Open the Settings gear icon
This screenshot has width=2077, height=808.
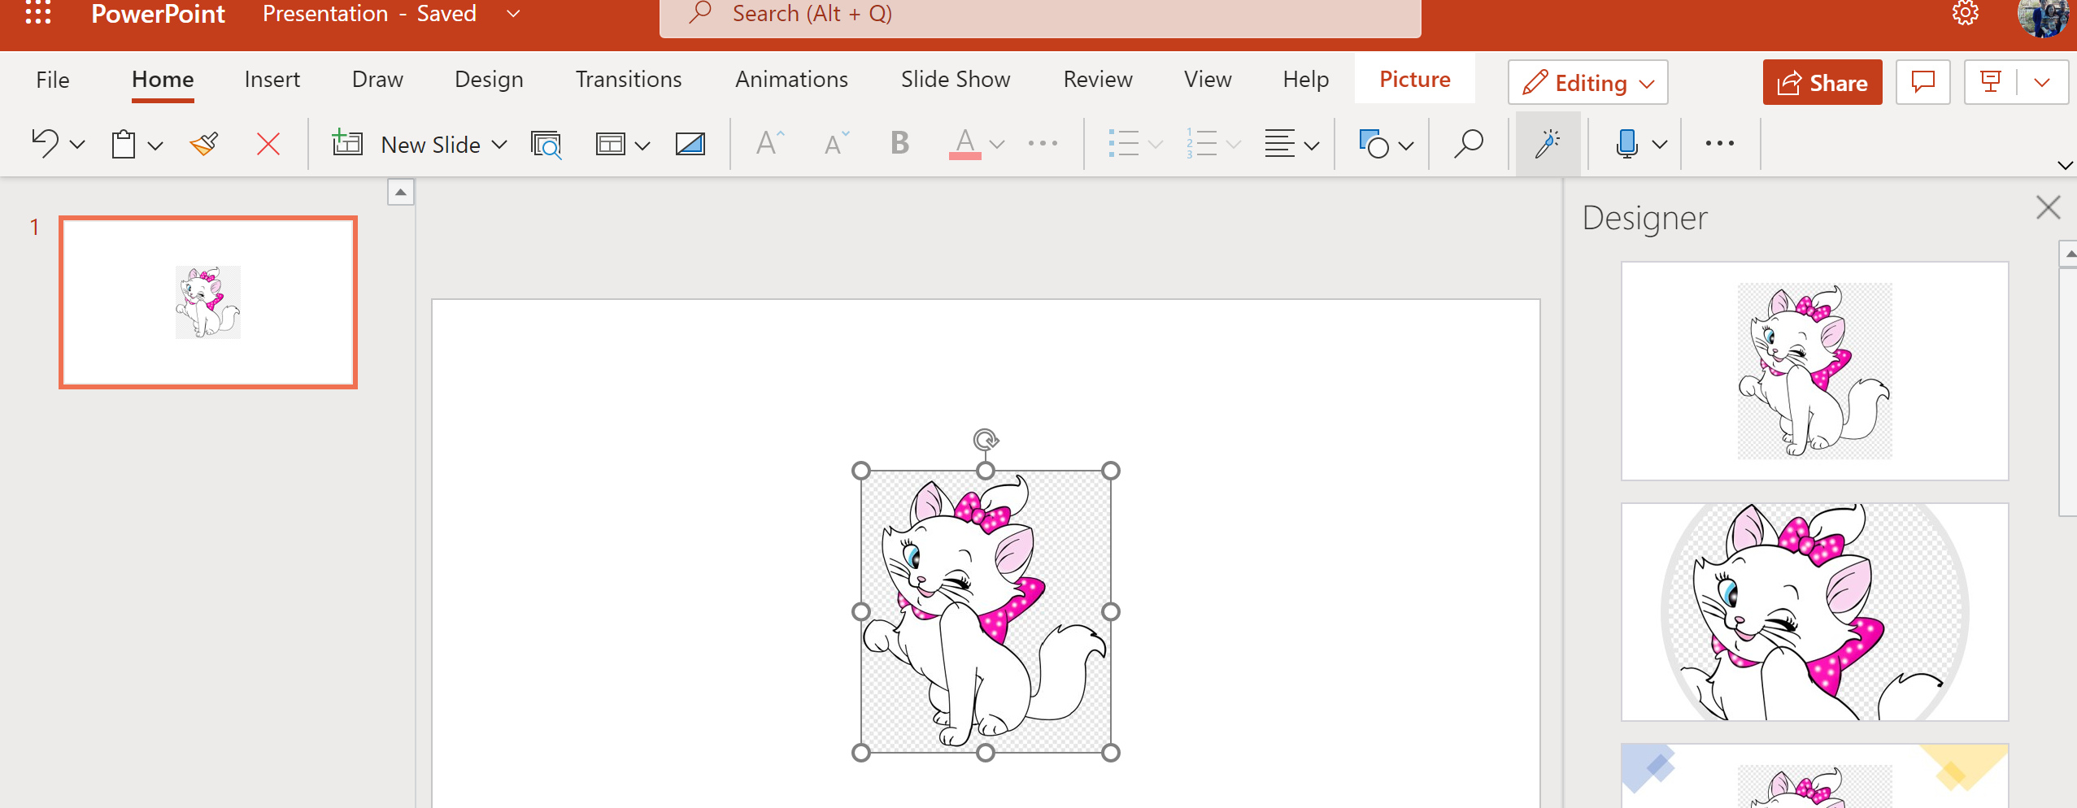[x=1965, y=12]
